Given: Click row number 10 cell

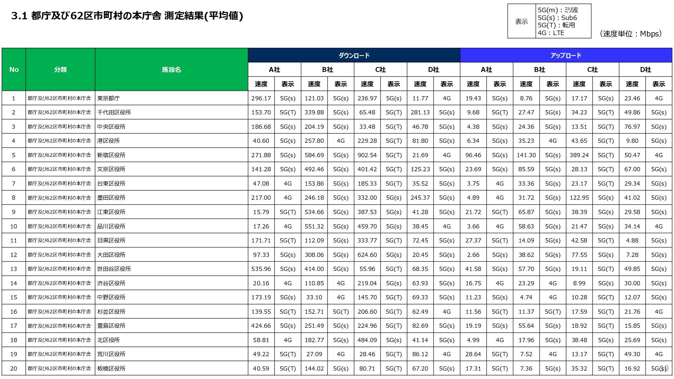Looking at the screenshot, I should click(x=14, y=226).
